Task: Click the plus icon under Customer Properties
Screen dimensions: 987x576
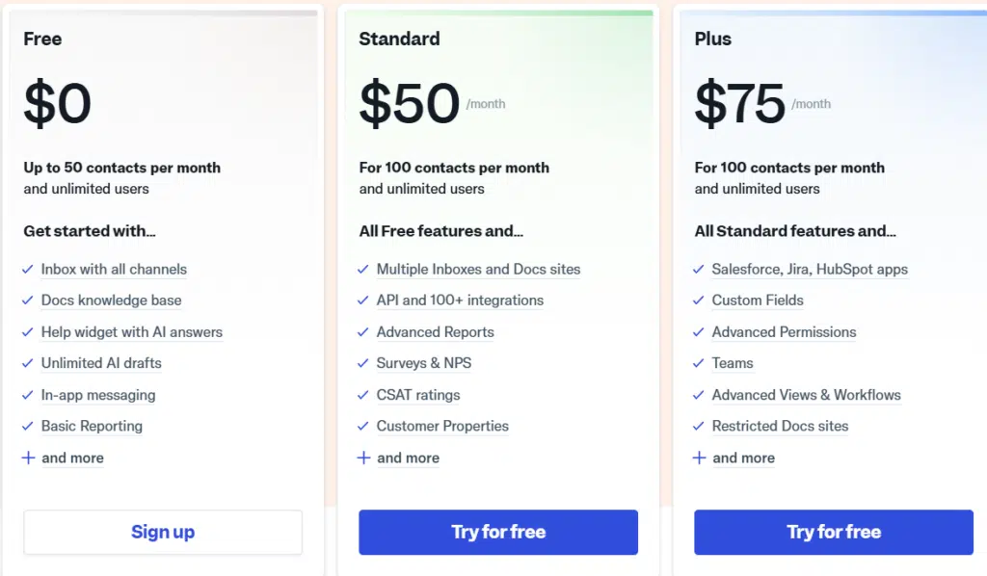Action: coord(363,458)
